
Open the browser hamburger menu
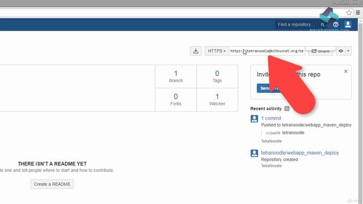(358, 12)
